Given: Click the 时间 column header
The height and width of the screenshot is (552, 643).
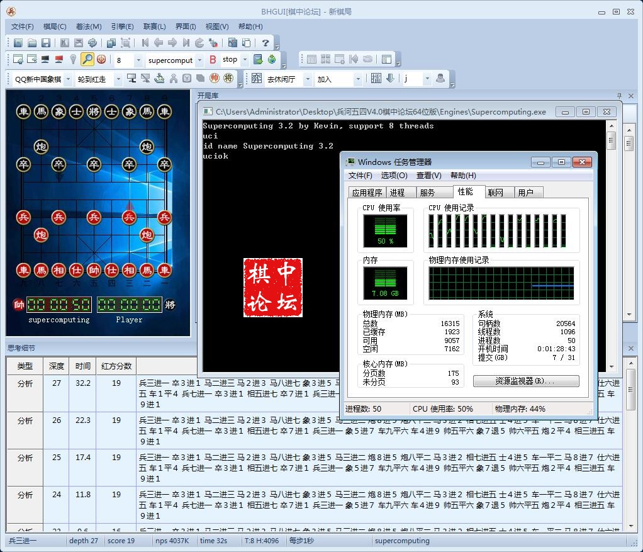Looking at the screenshot, I should coord(83,366).
